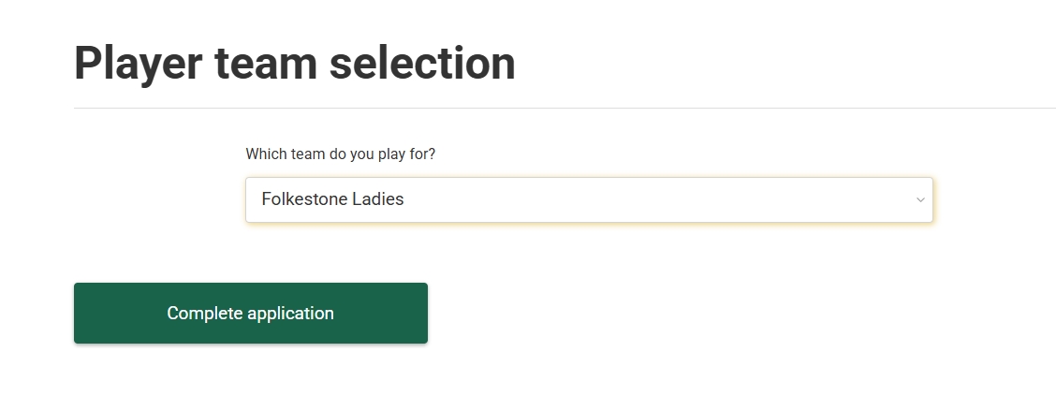
Task: Click the word 'Player' in the page title
Action: coord(138,64)
